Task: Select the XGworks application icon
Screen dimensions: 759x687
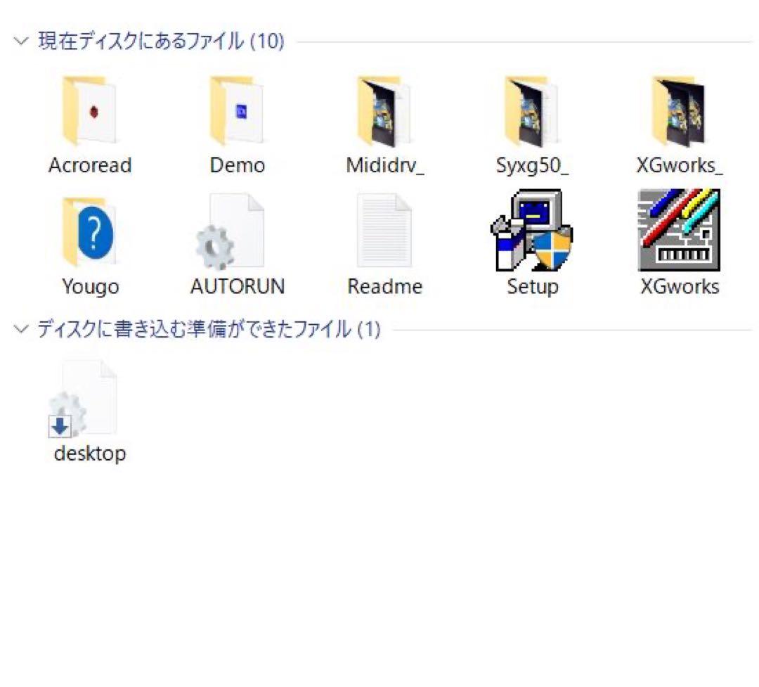Action: pyautogui.click(x=679, y=230)
